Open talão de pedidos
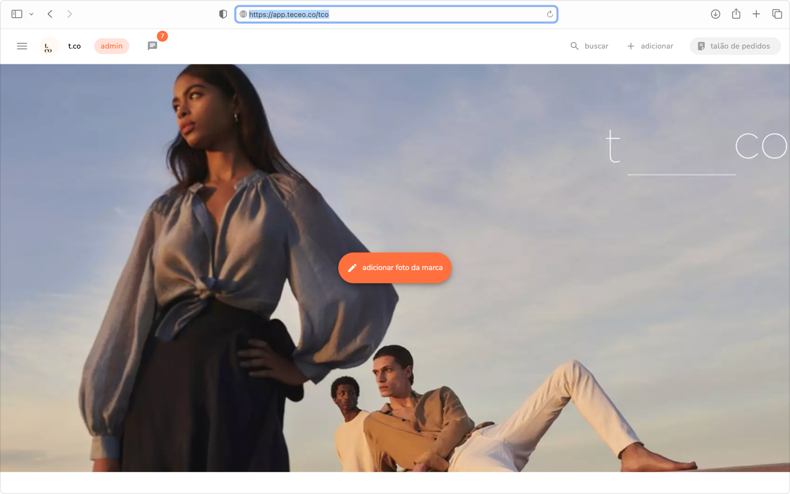790x494 pixels. pyautogui.click(x=735, y=46)
